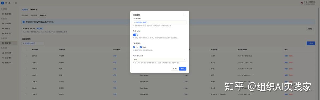Switch to the 额度明细 tab

(x=25, y=15)
